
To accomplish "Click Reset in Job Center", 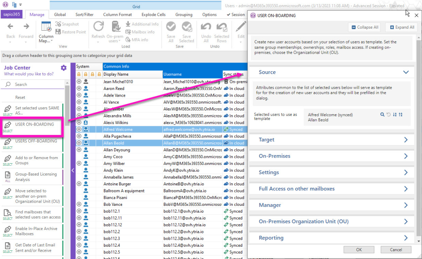I will 20,97.
